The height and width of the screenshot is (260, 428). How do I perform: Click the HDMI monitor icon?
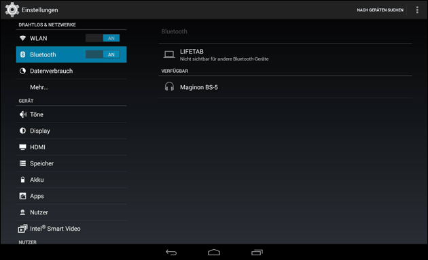pos(22,147)
